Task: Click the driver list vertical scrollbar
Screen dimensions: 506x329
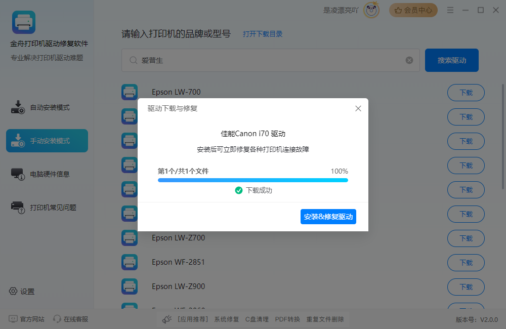Action: click(503, 137)
